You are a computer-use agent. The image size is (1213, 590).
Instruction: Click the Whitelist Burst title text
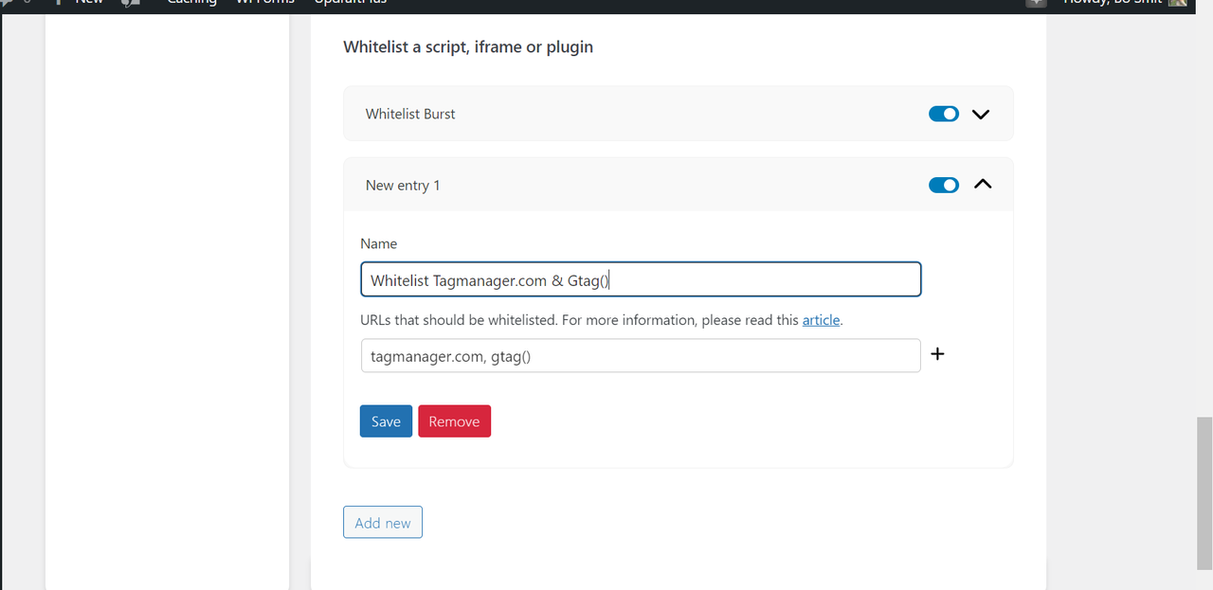410,114
